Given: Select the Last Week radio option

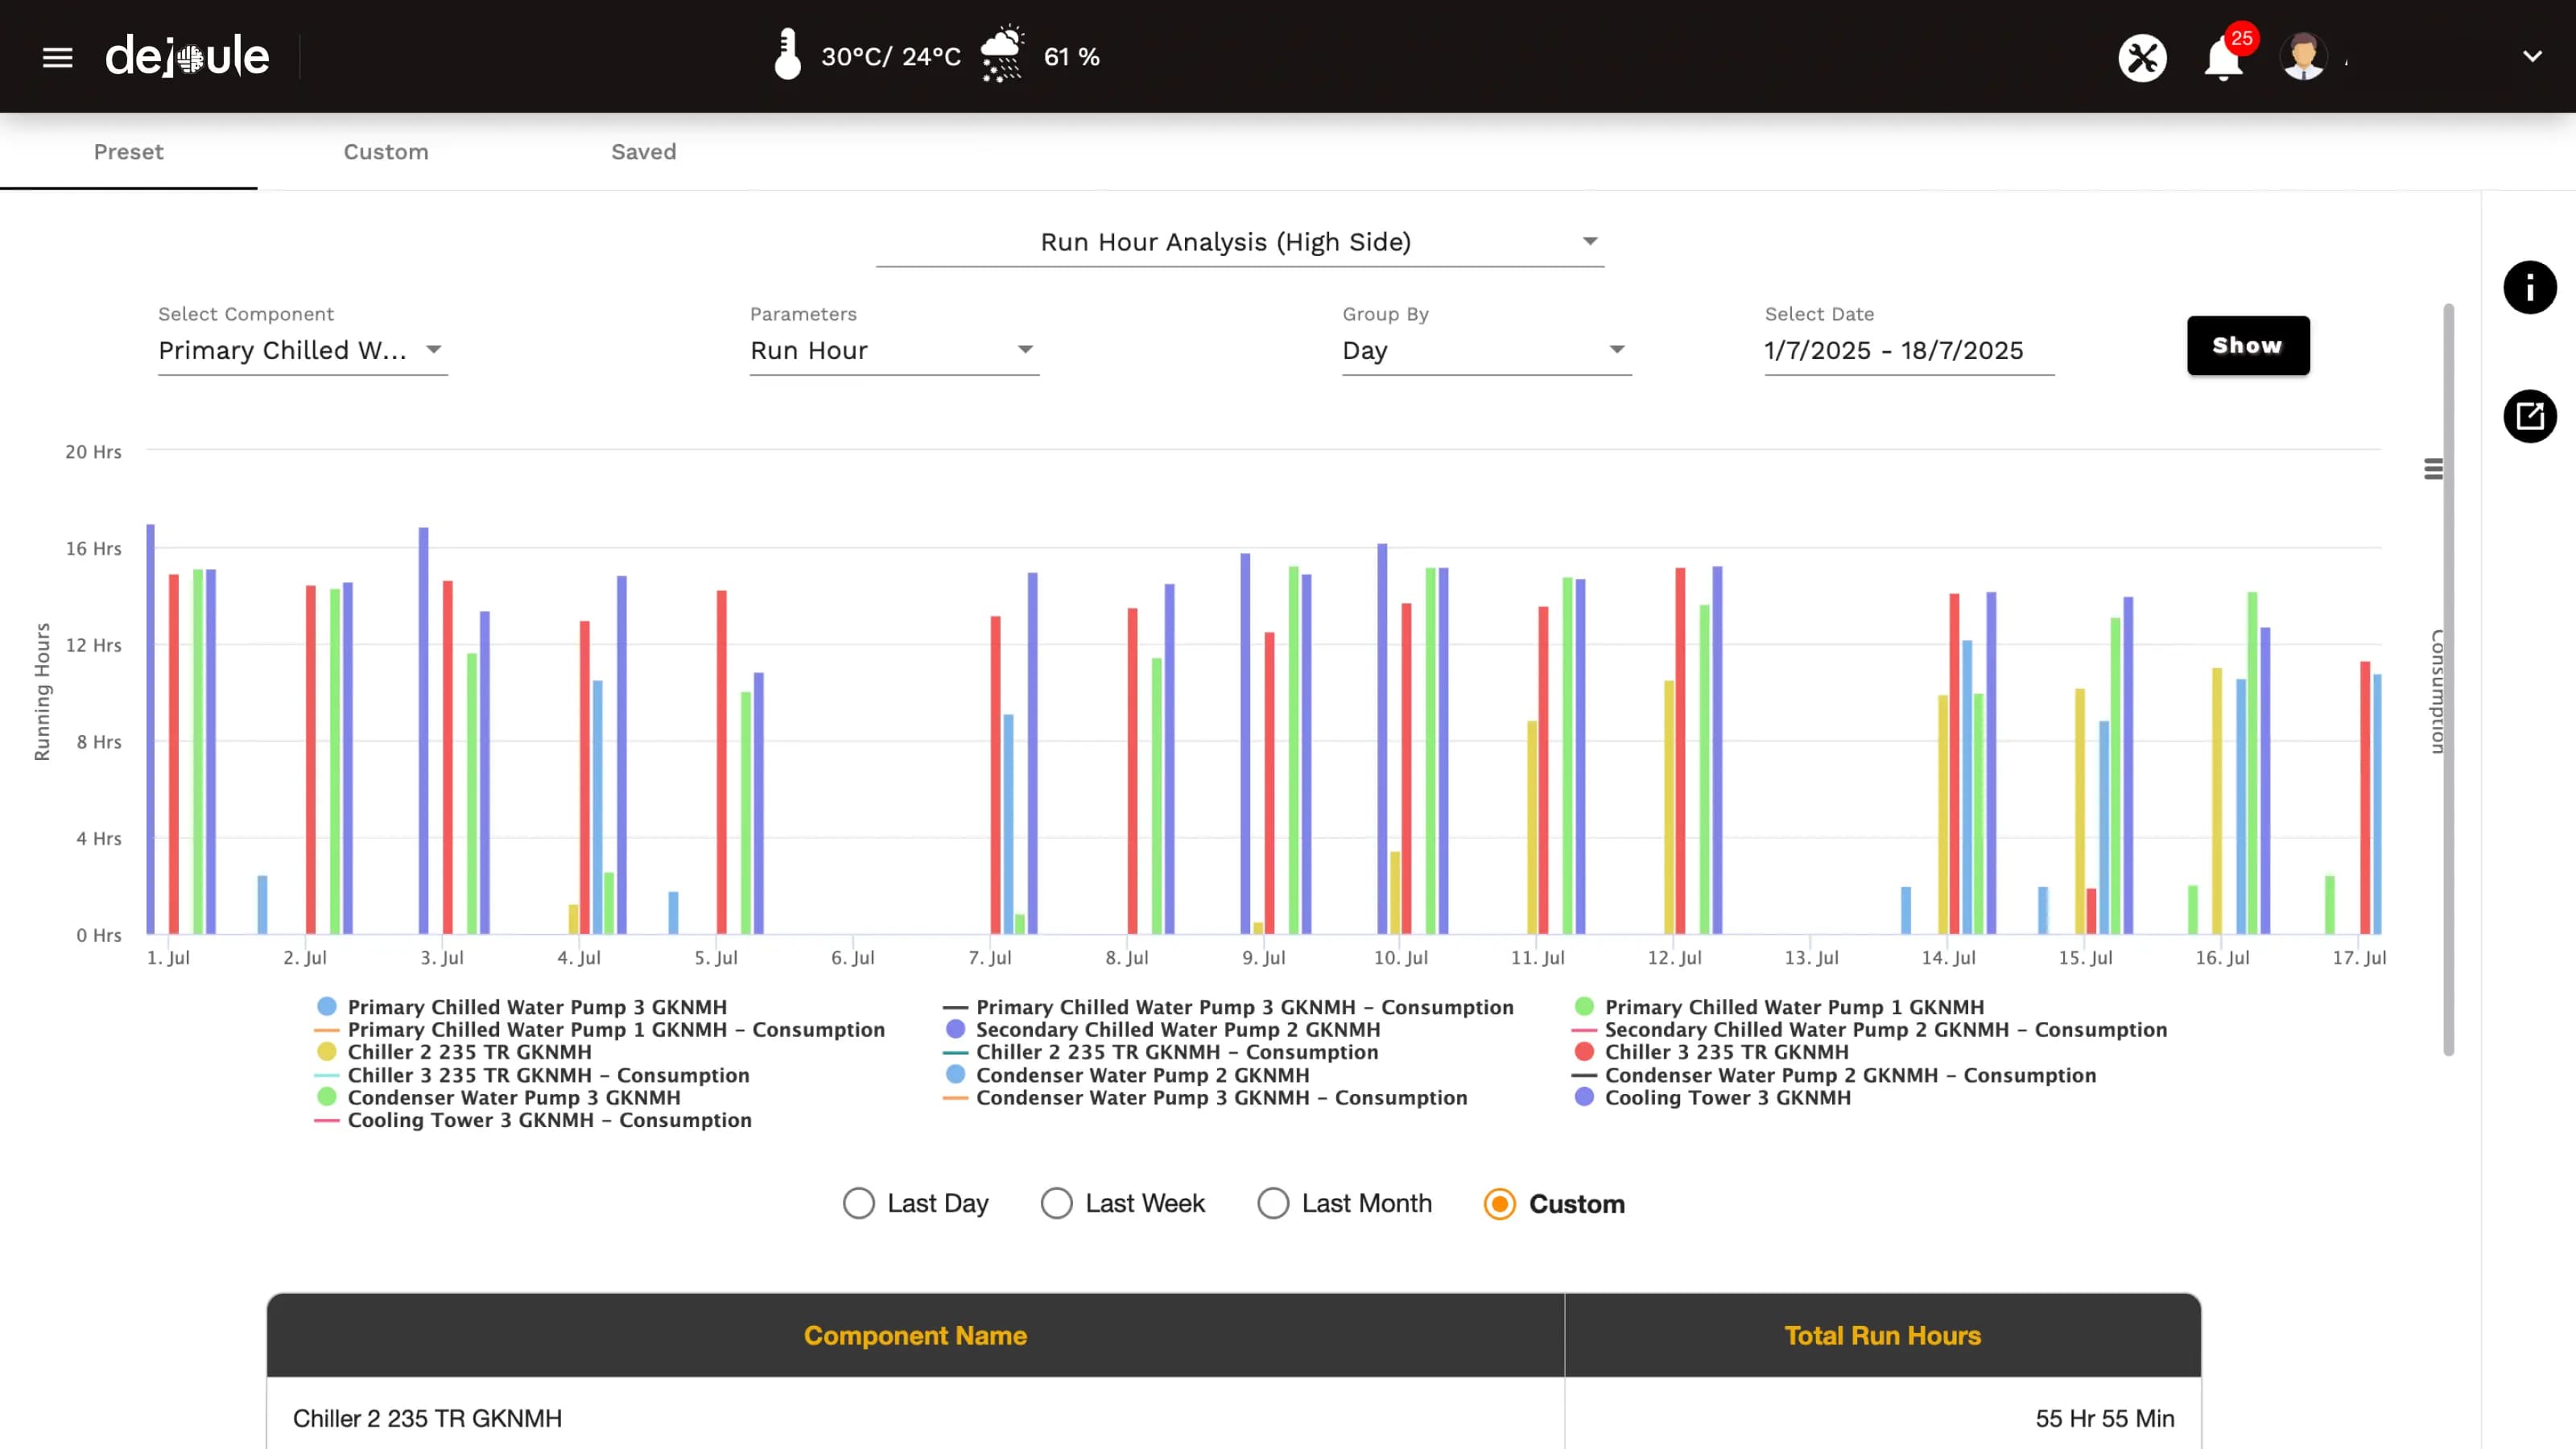Looking at the screenshot, I should pyautogui.click(x=1056, y=1203).
